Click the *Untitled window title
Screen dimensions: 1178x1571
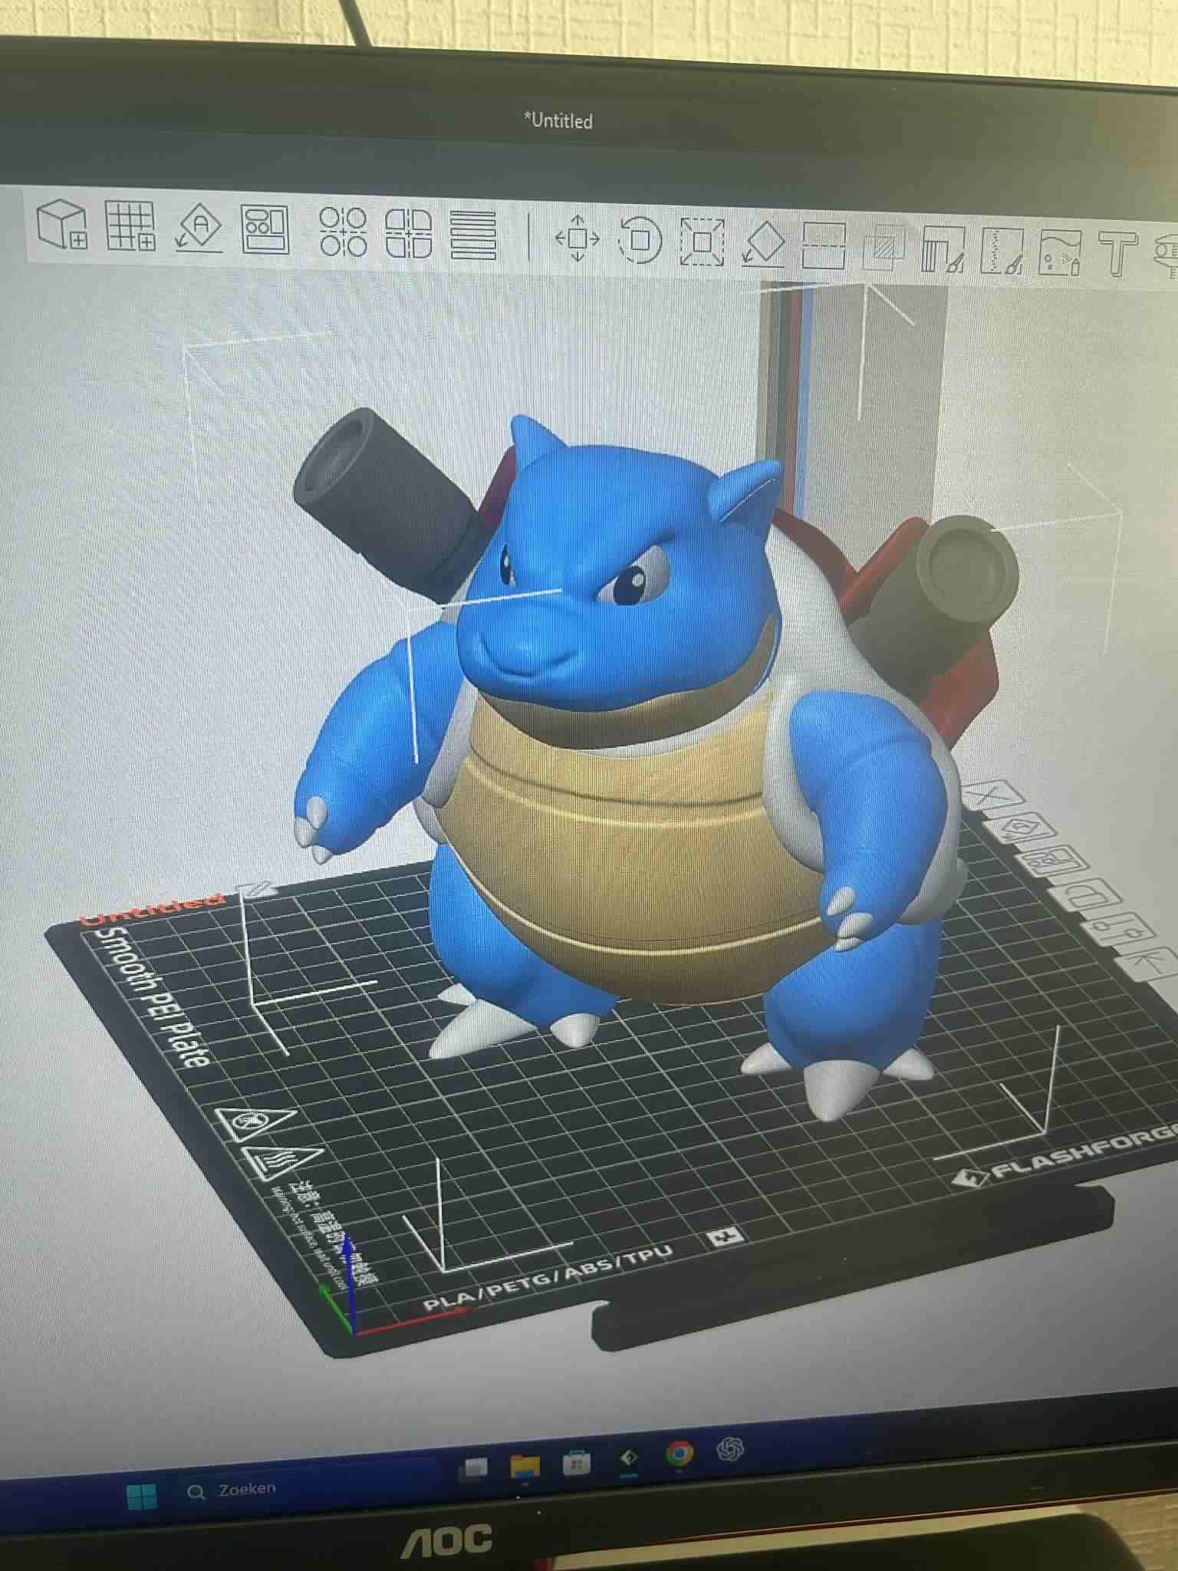click(558, 120)
